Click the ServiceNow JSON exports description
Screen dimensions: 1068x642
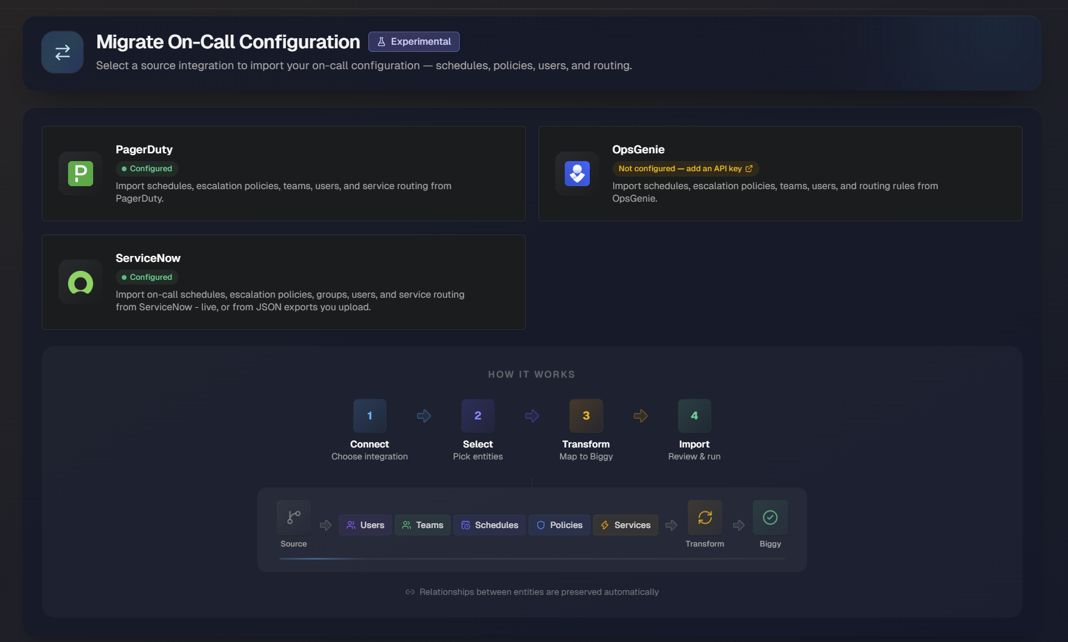(x=290, y=301)
